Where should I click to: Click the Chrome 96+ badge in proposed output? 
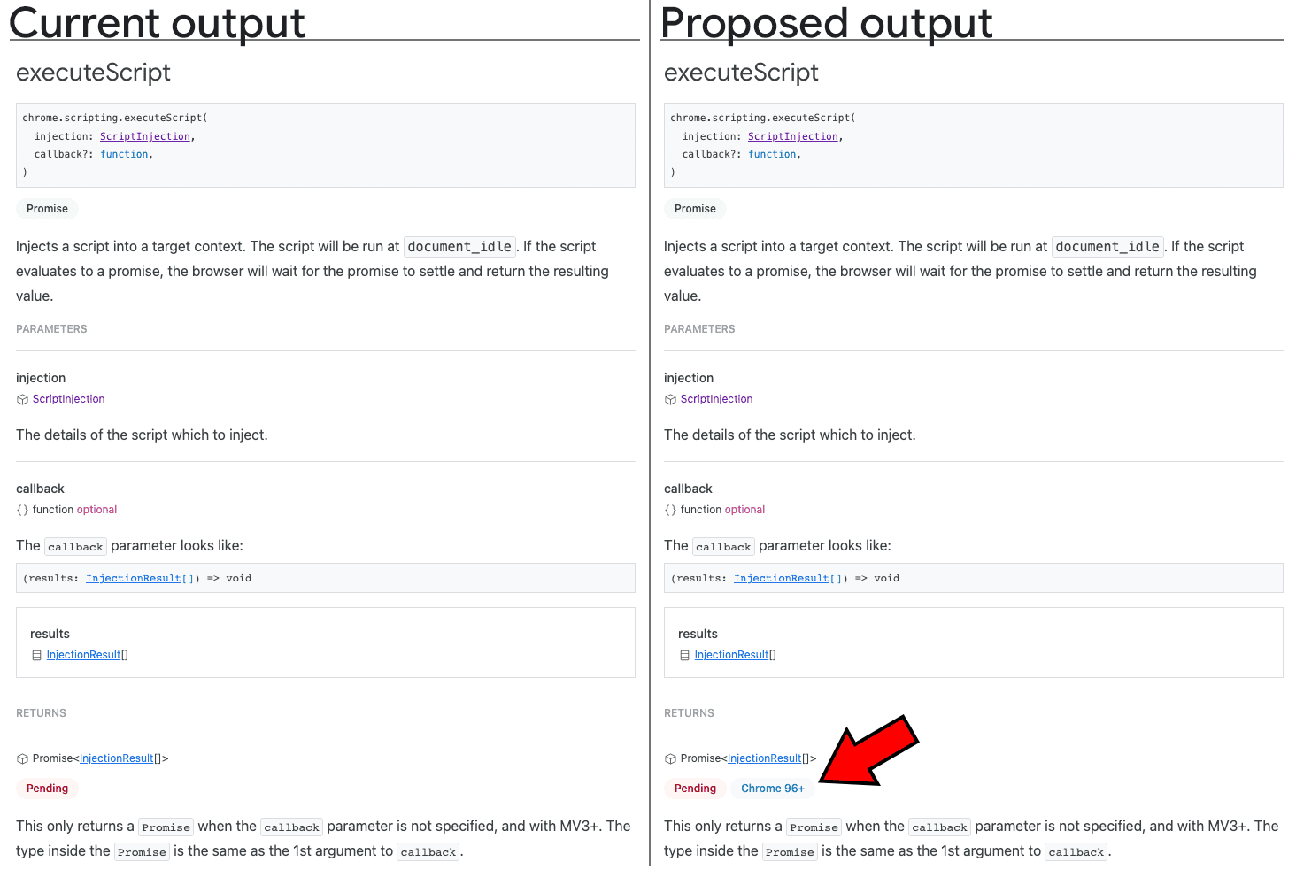pyautogui.click(x=772, y=788)
